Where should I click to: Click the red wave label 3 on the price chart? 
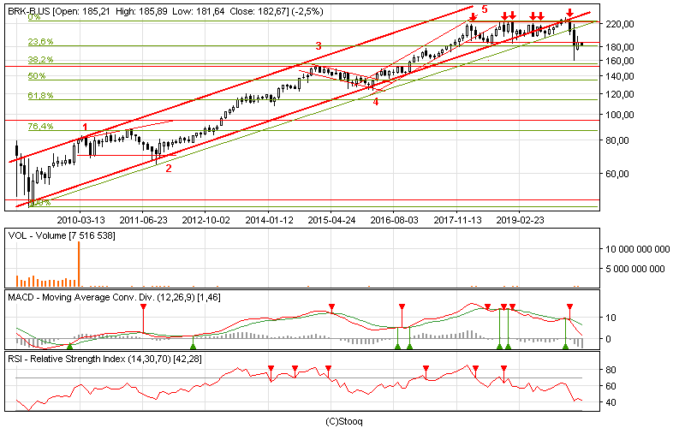tap(319, 46)
